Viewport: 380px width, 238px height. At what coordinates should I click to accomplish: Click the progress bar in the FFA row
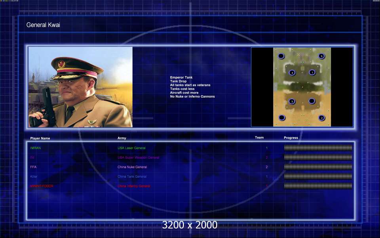coord(318,167)
